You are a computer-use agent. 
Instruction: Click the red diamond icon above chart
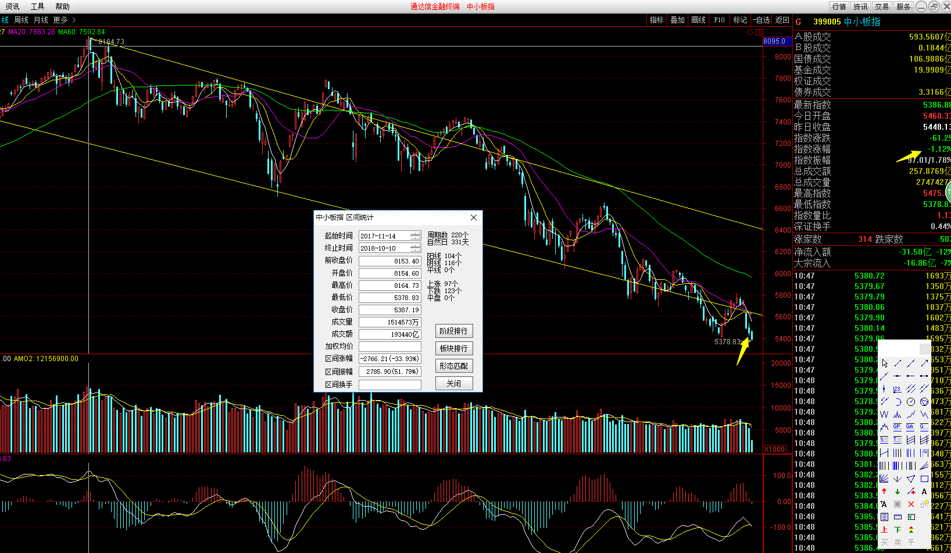pos(750,32)
